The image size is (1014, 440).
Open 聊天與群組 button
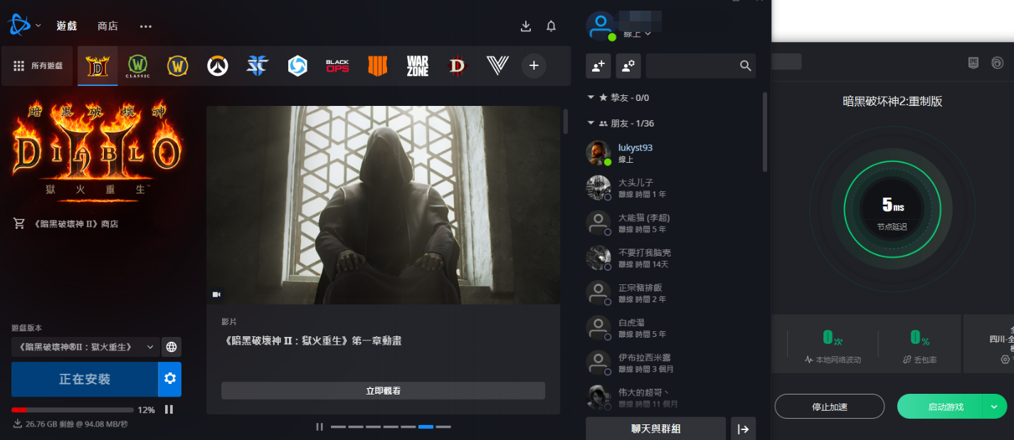tap(655, 429)
